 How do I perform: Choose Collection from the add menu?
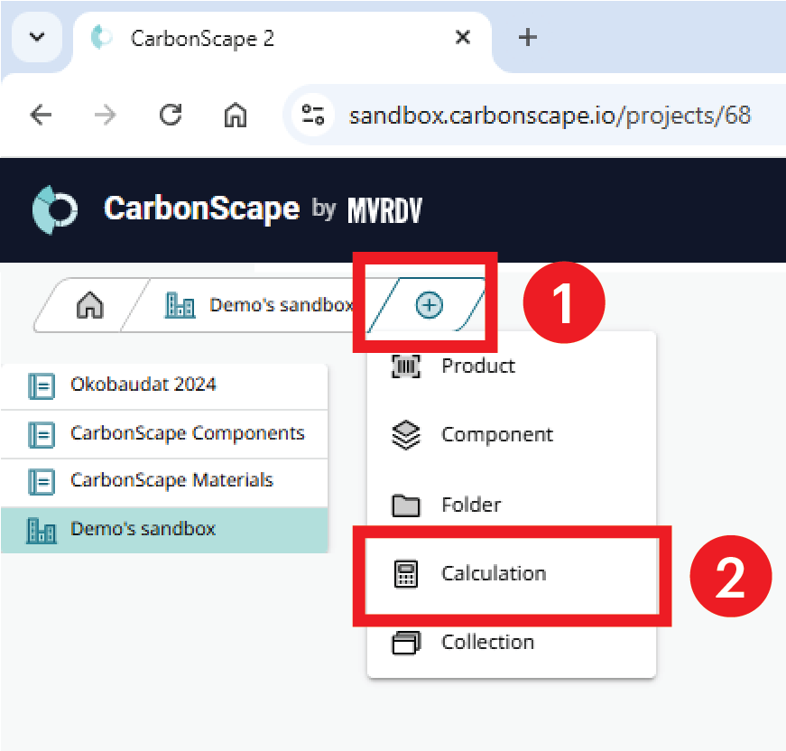(512, 643)
